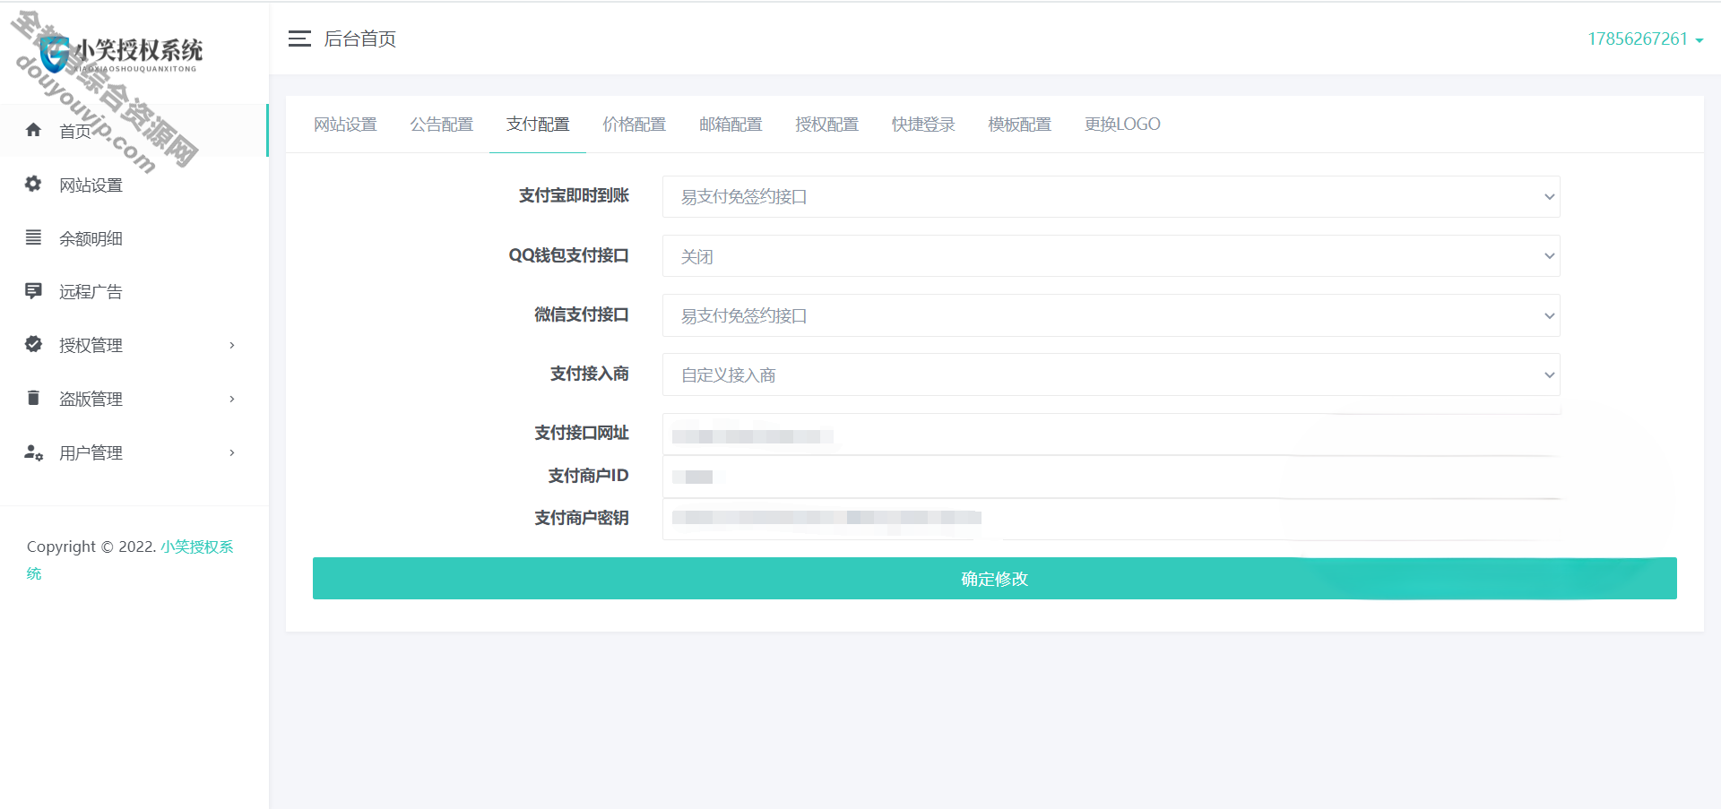Open the 支付宝即时到账 dropdown

pos(1111,196)
